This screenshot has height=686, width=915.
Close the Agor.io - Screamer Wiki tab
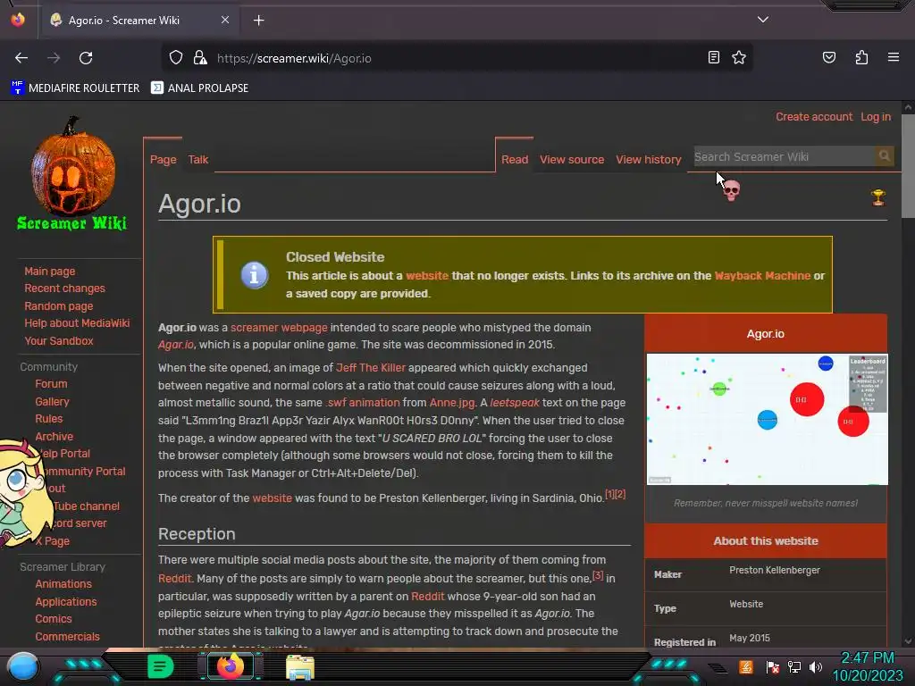pyautogui.click(x=224, y=20)
